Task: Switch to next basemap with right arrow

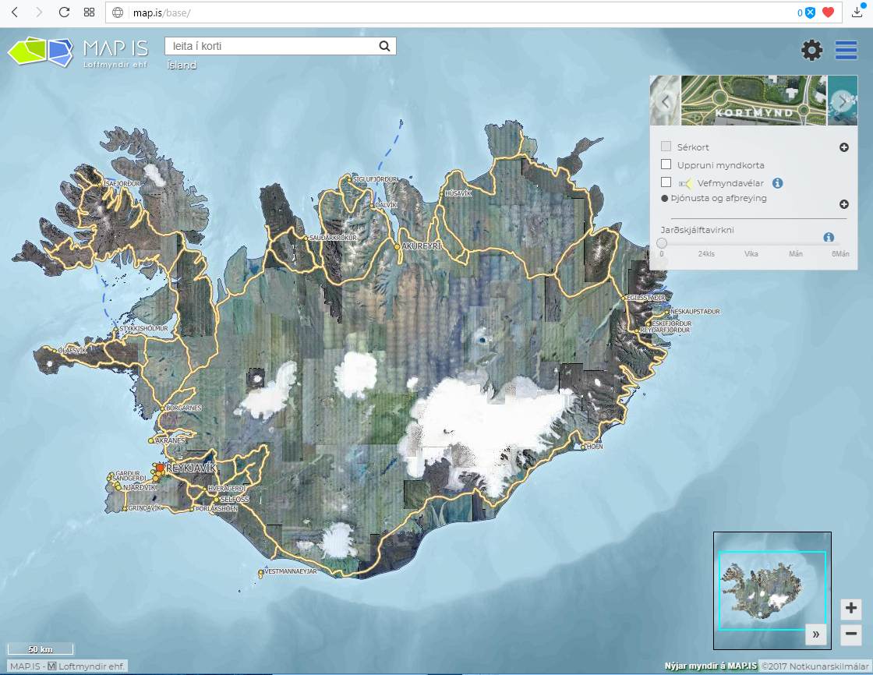Action: [x=842, y=101]
